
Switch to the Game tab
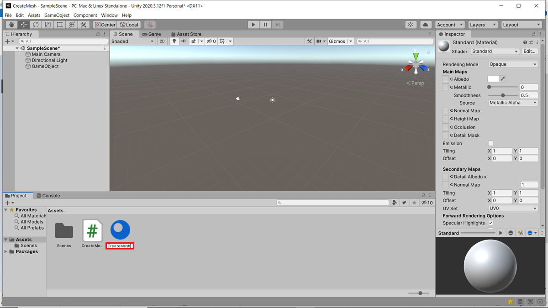point(152,34)
